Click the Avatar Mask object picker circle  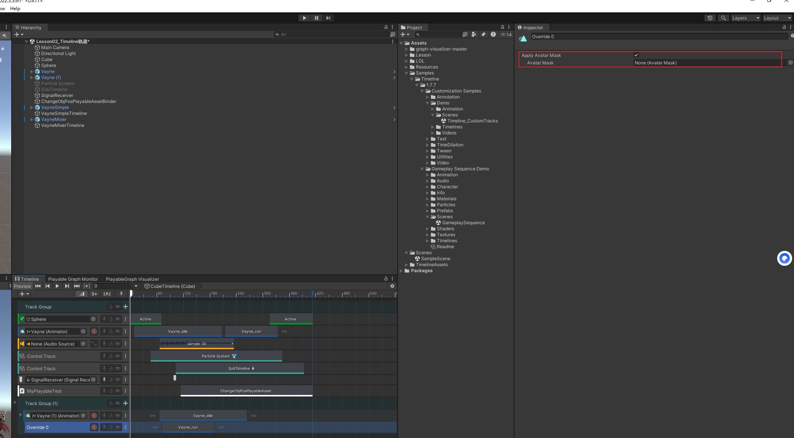click(790, 63)
